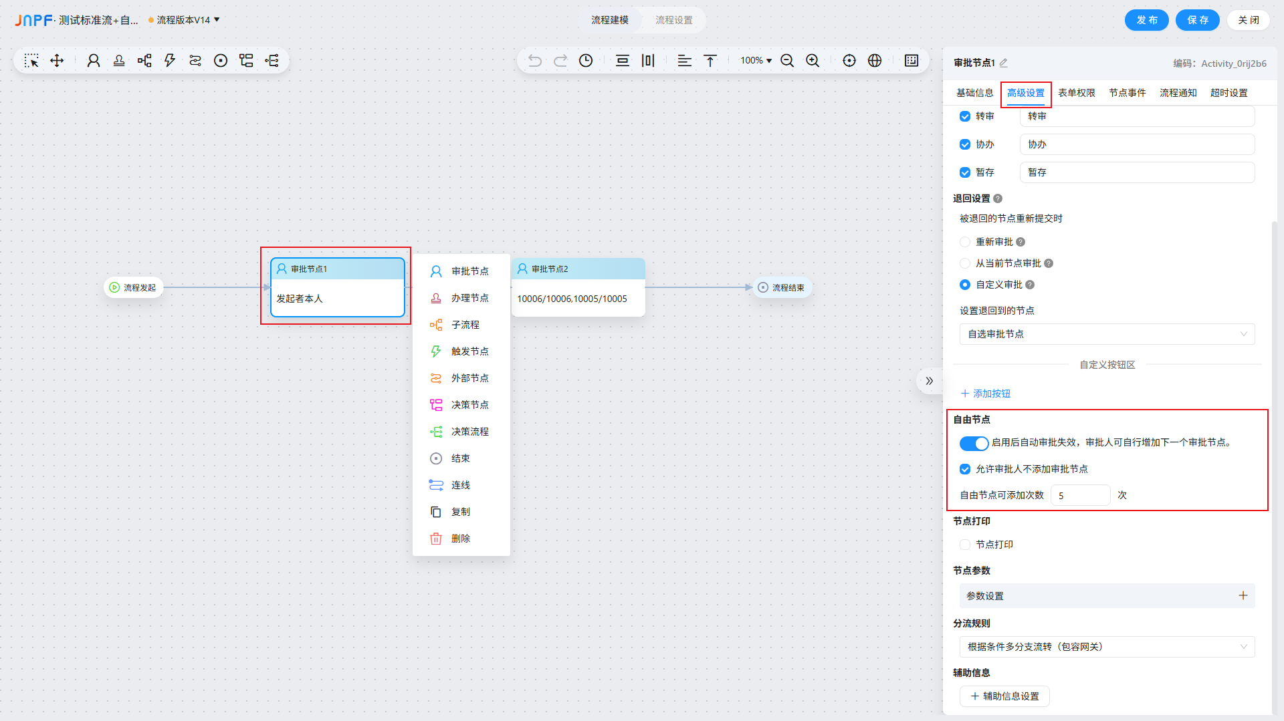Click the 发布 button
The image size is (1284, 721).
(x=1146, y=20)
